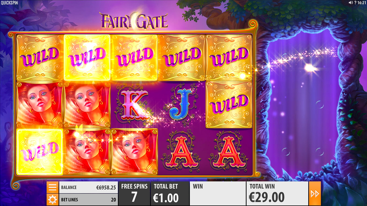Screen dimensions: 367x206
Task: Open the orange hamburger menu
Action: tap(52, 187)
